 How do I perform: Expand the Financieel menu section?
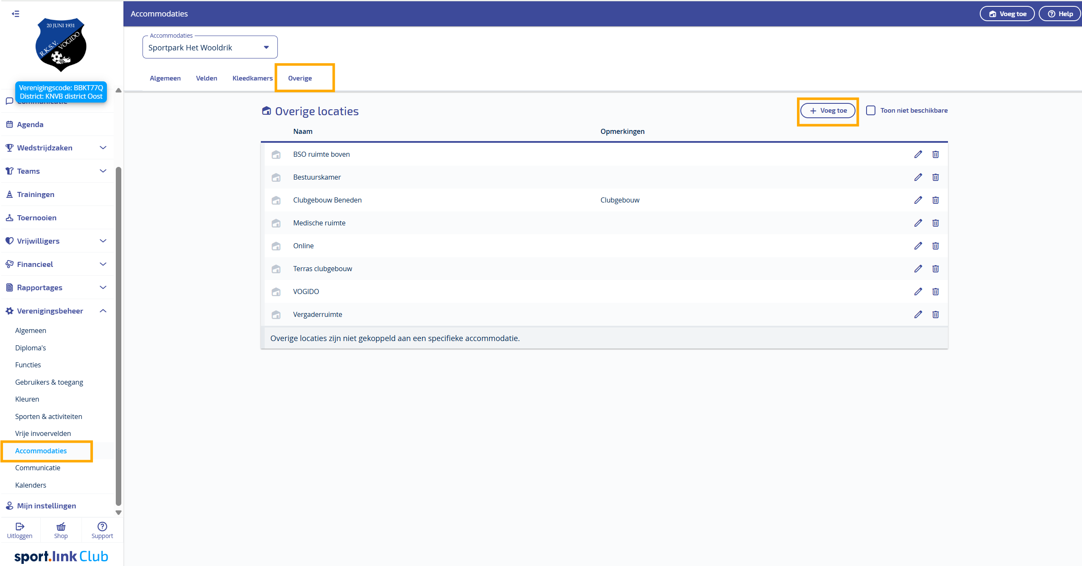point(103,264)
